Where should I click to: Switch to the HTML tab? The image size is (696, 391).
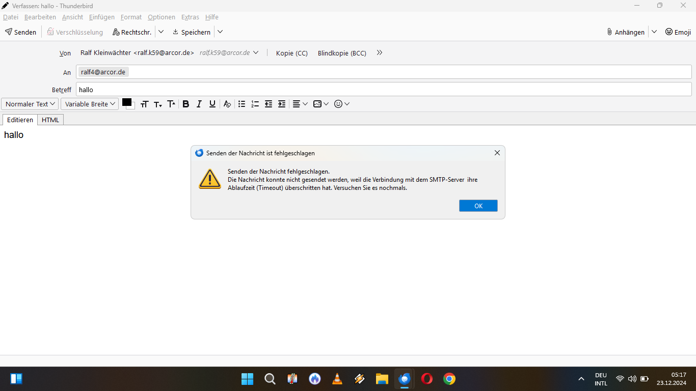click(50, 120)
